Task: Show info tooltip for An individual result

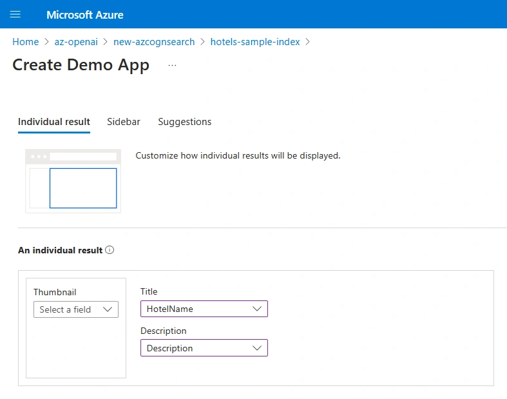Action: pos(110,250)
